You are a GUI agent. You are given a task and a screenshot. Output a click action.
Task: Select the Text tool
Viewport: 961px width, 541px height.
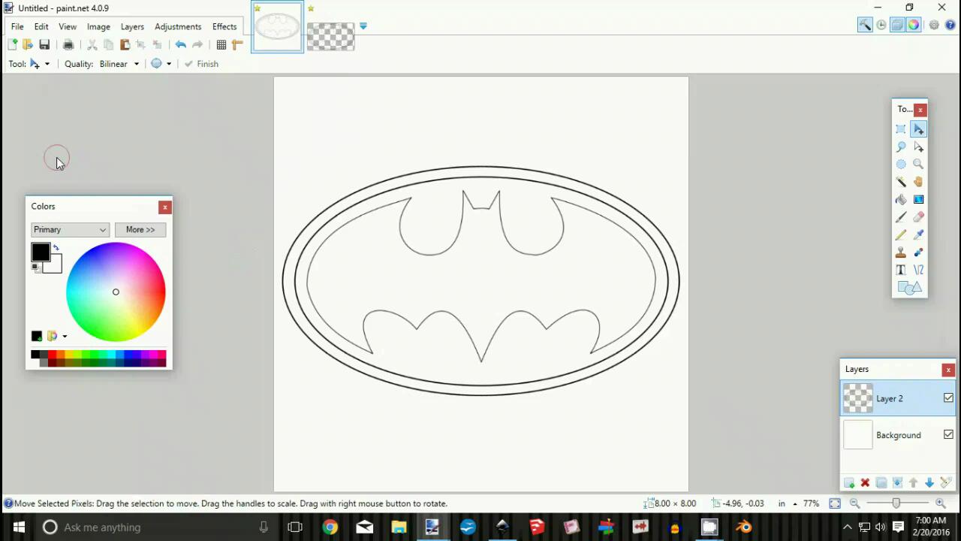(901, 270)
